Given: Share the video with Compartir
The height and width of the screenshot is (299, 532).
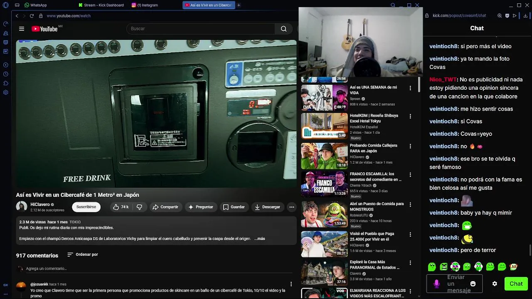Looking at the screenshot, I should (x=165, y=207).
